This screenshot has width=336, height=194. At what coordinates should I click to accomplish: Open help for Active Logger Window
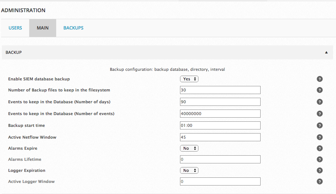point(319,181)
